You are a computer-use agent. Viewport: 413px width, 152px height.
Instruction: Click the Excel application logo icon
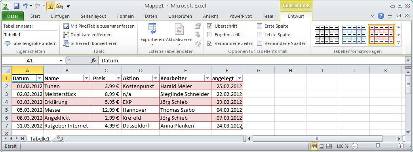pyautogui.click(x=6, y=6)
